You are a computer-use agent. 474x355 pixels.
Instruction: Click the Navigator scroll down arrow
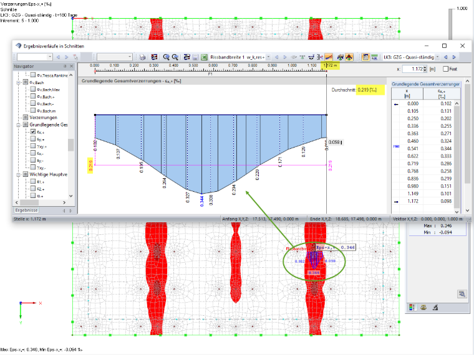(70, 196)
